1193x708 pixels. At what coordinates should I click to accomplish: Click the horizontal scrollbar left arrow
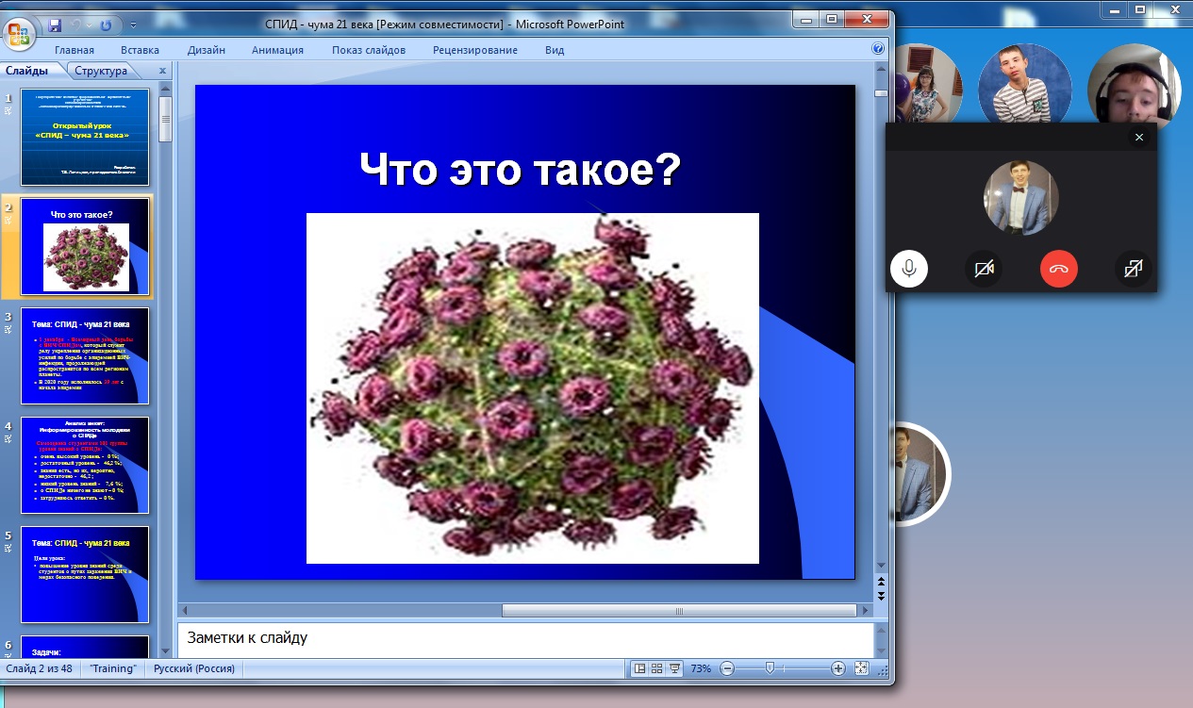(x=185, y=611)
